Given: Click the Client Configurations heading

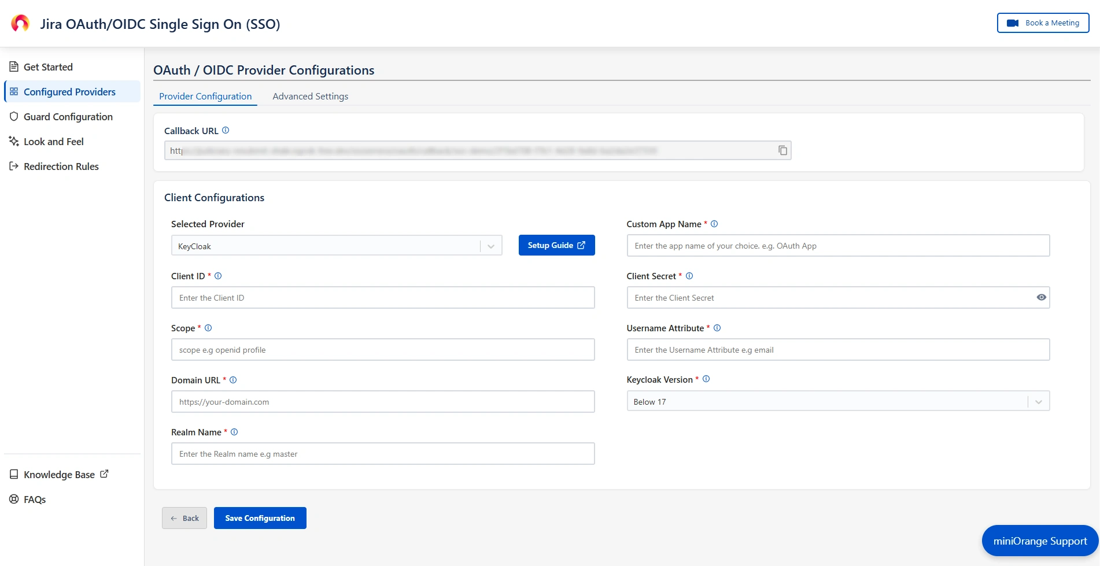Looking at the screenshot, I should [214, 197].
